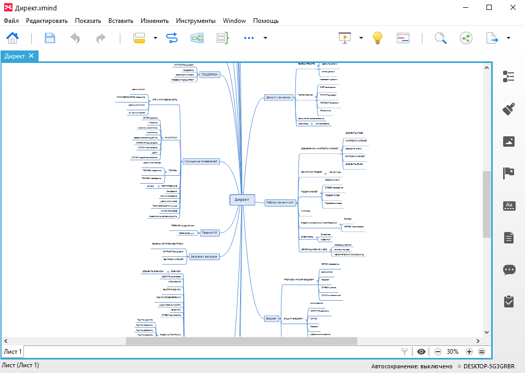Select the Загрузка и выгрузка topic
This screenshot has height=373, width=525.
point(204,256)
